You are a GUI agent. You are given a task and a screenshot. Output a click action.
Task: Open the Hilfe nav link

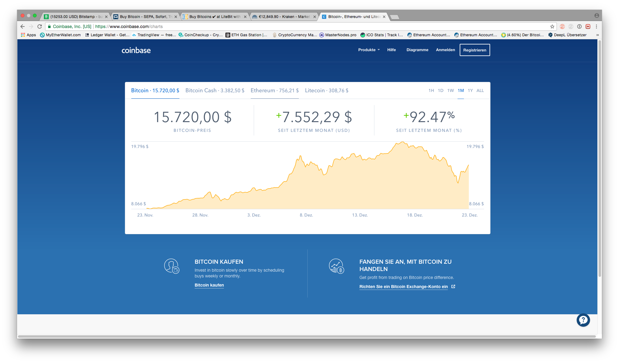point(391,50)
